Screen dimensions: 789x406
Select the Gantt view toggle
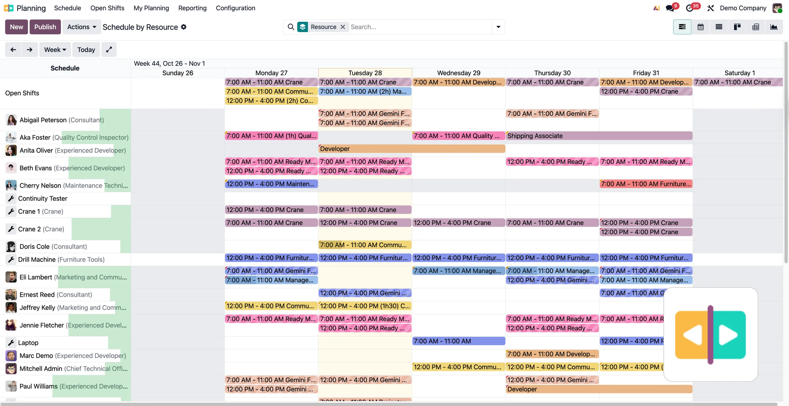point(682,27)
